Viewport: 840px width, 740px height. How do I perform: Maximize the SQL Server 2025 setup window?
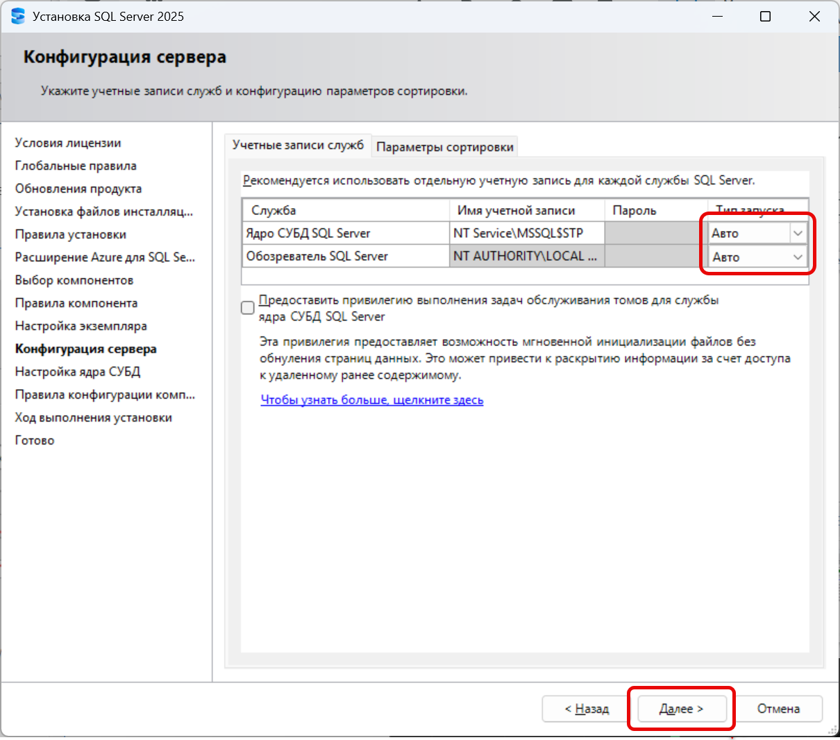click(765, 16)
